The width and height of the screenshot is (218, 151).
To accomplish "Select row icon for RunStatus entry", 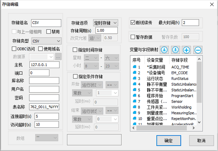I will point(134,78).
